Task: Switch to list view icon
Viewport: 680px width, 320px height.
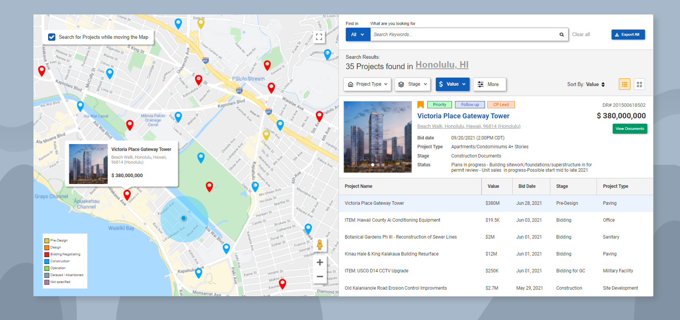Action: [x=625, y=84]
